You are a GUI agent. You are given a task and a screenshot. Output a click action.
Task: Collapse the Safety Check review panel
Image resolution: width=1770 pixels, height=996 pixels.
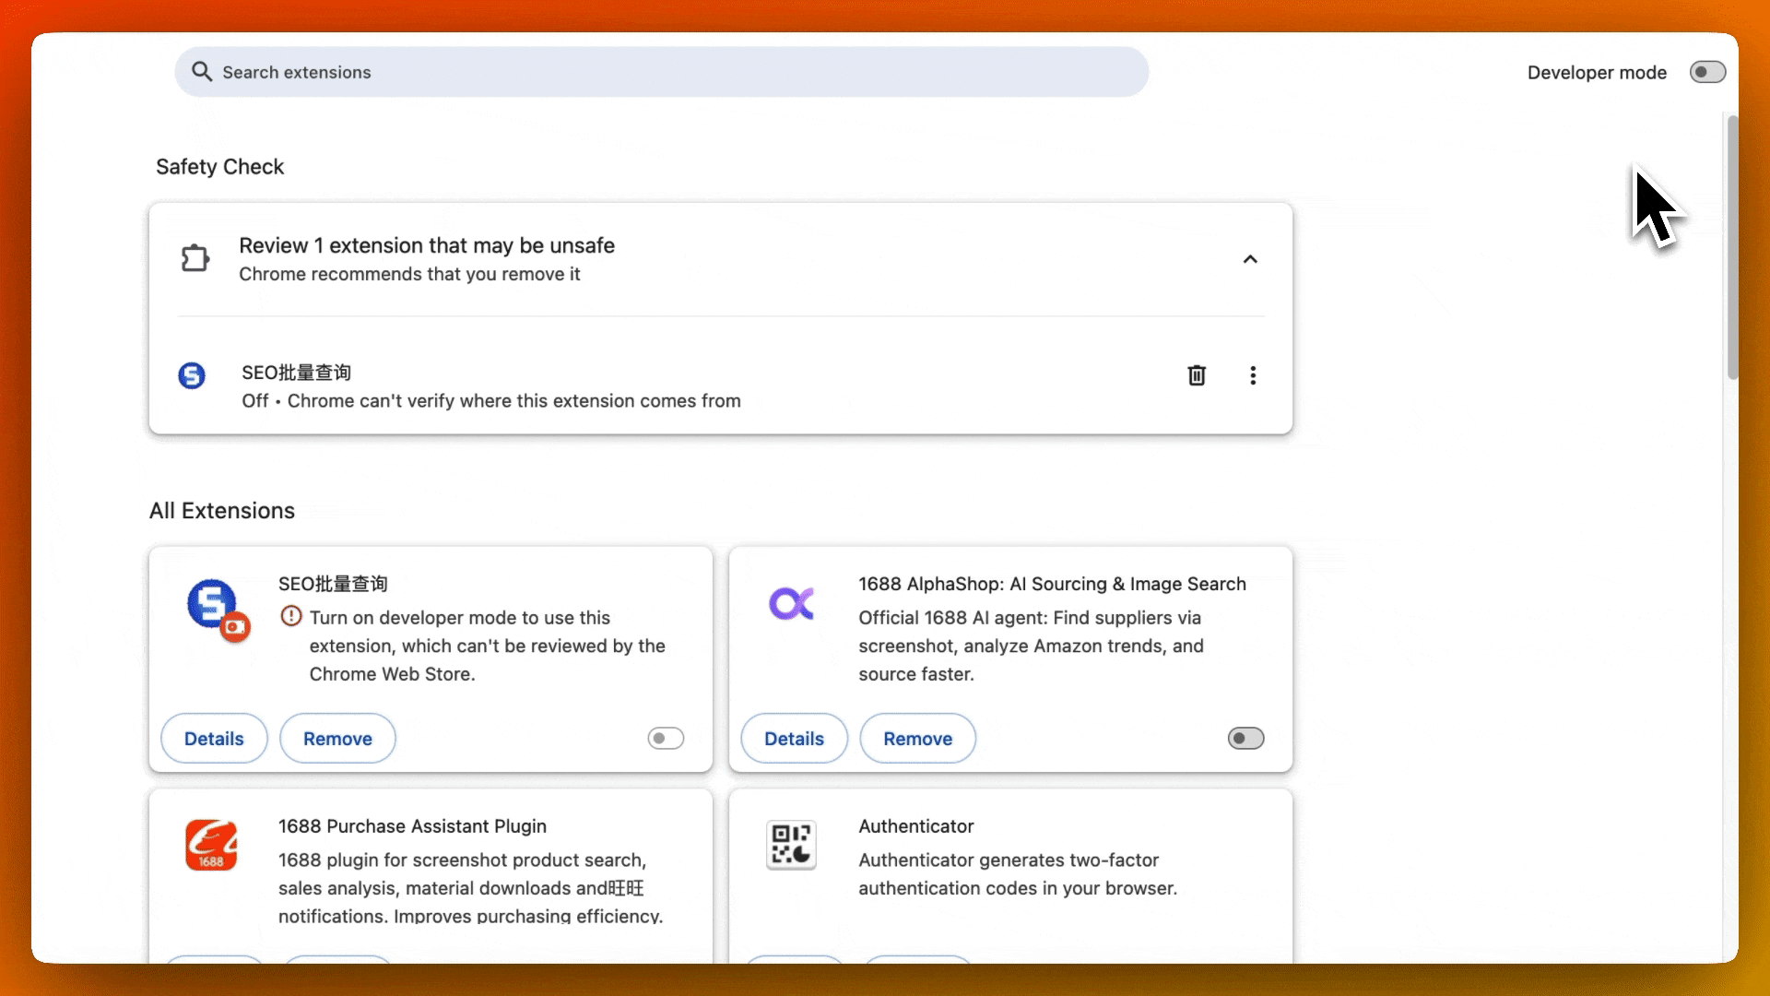point(1250,259)
